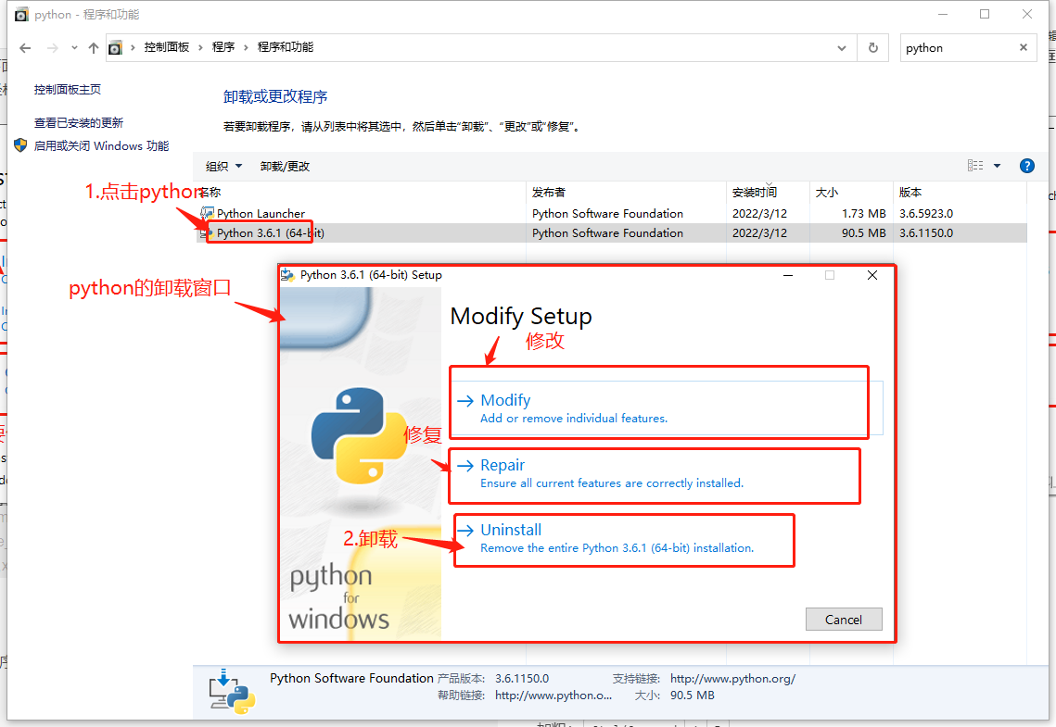Screen dimensions: 1056x727
Task: Click the Control Panel icon in address bar
Action: [116, 48]
